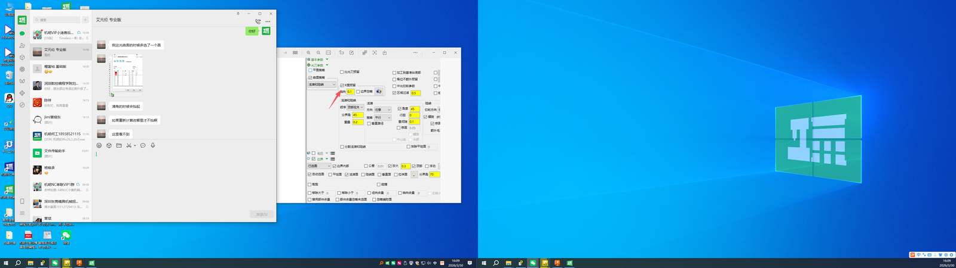Open File Explorer from taskbar
Image resolution: width=956 pixels, height=268 pixels.
[x=30, y=263]
